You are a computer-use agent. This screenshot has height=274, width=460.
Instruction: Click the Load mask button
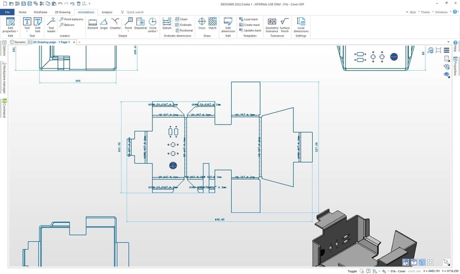coord(250,19)
